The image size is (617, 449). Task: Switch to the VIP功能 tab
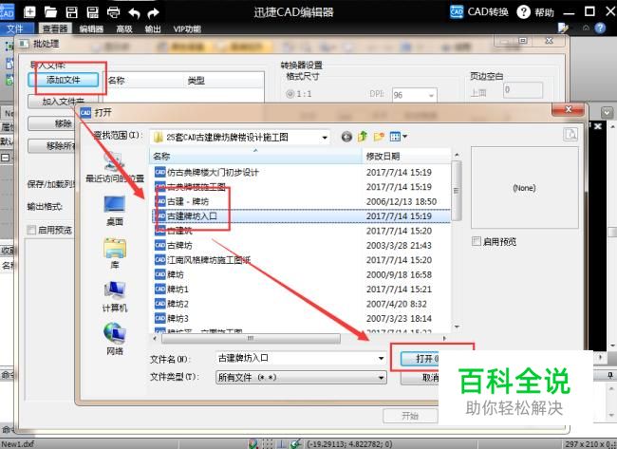pyautogui.click(x=187, y=28)
